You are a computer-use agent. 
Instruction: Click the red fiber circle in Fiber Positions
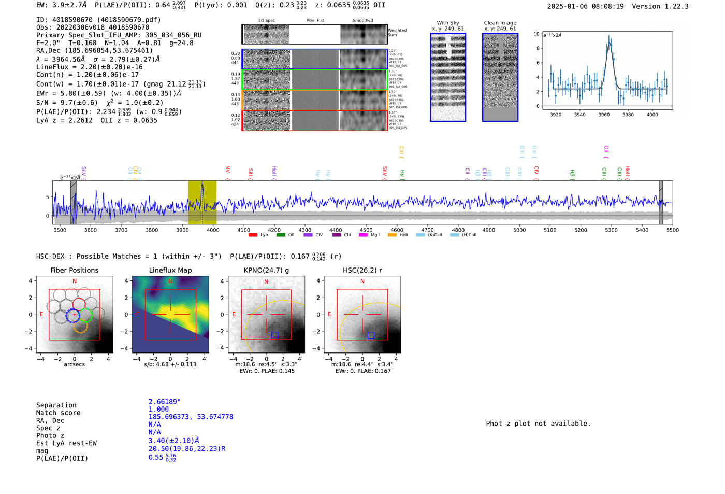(x=79, y=304)
